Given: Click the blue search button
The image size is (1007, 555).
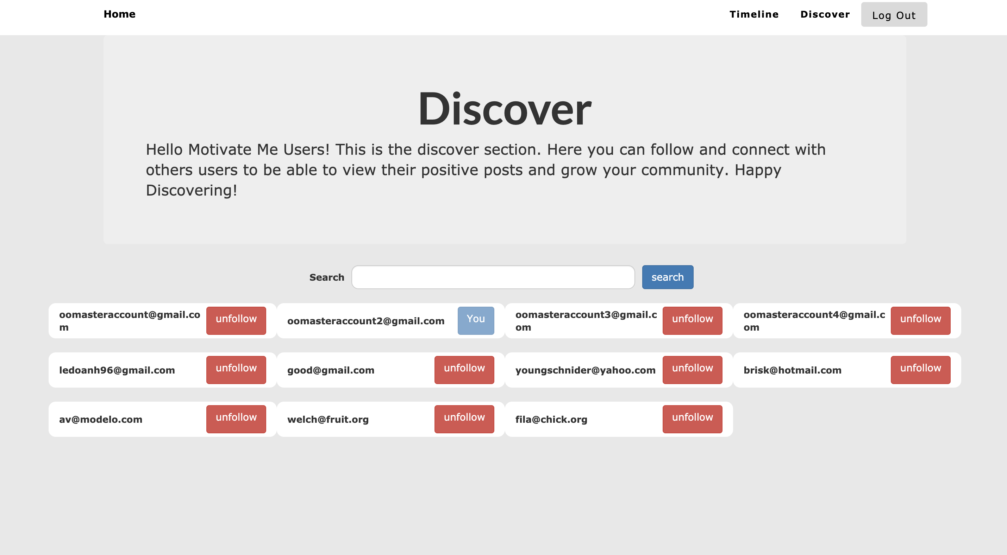Looking at the screenshot, I should [667, 277].
